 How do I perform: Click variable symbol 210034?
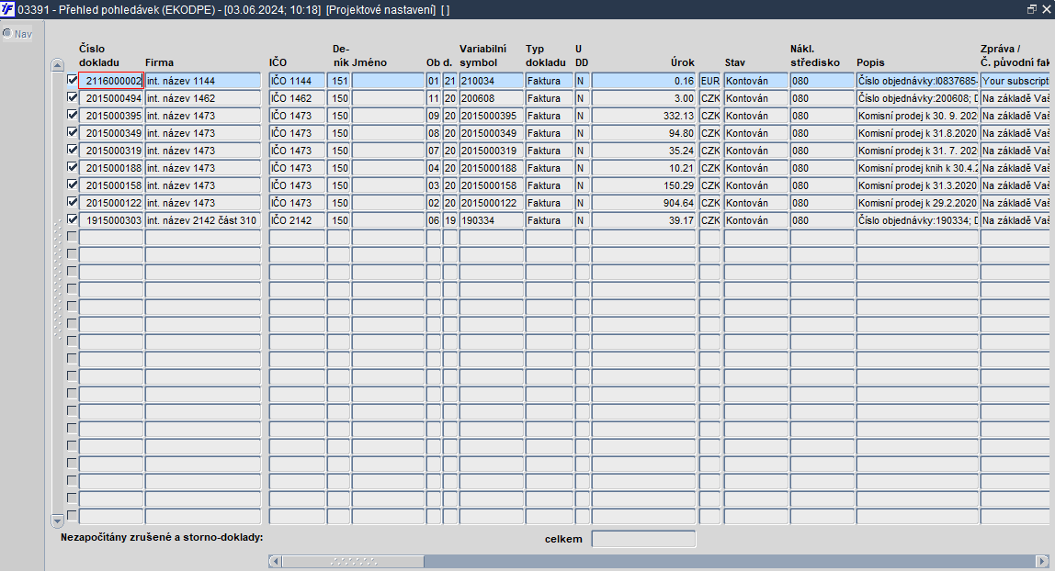(x=491, y=81)
